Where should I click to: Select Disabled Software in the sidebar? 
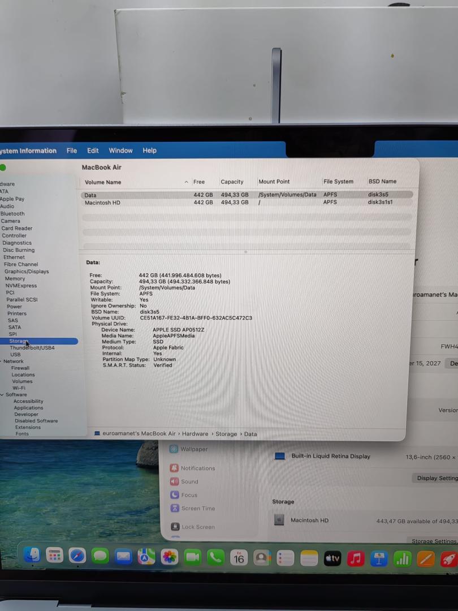tap(36, 421)
